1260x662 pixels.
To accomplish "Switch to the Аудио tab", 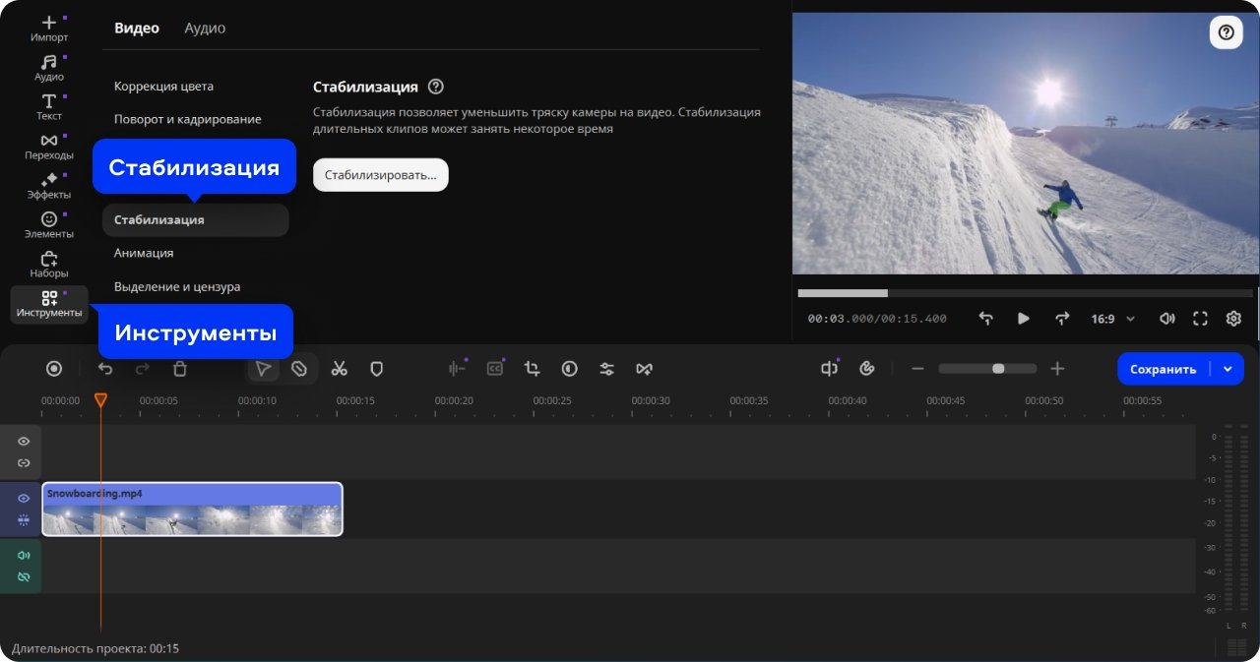I will [x=204, y=28].
